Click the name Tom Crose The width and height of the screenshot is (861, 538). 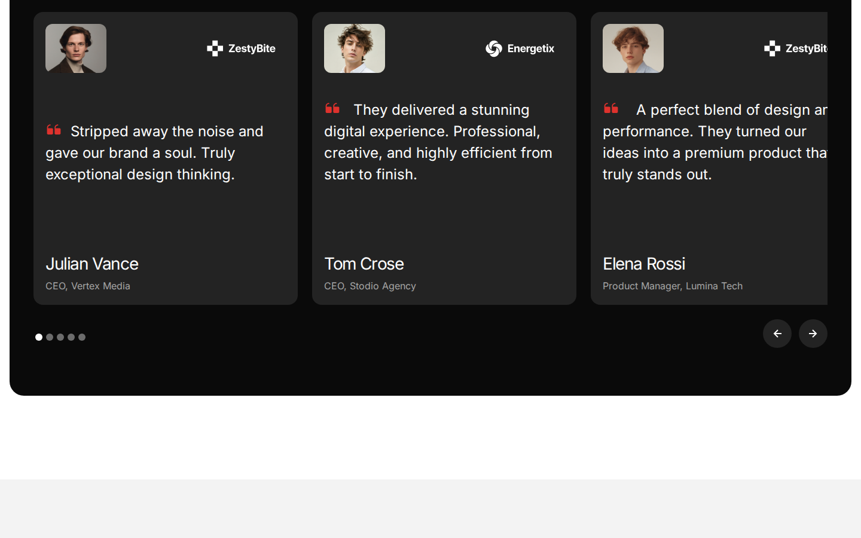(364, 264)
